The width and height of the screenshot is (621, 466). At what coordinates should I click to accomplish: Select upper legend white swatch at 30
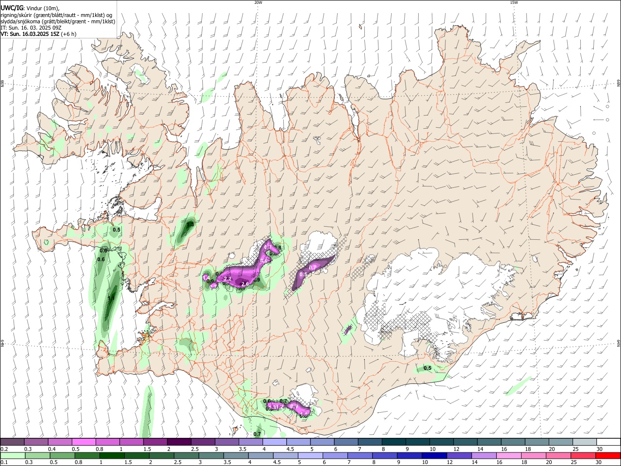[x=608, y=442]
